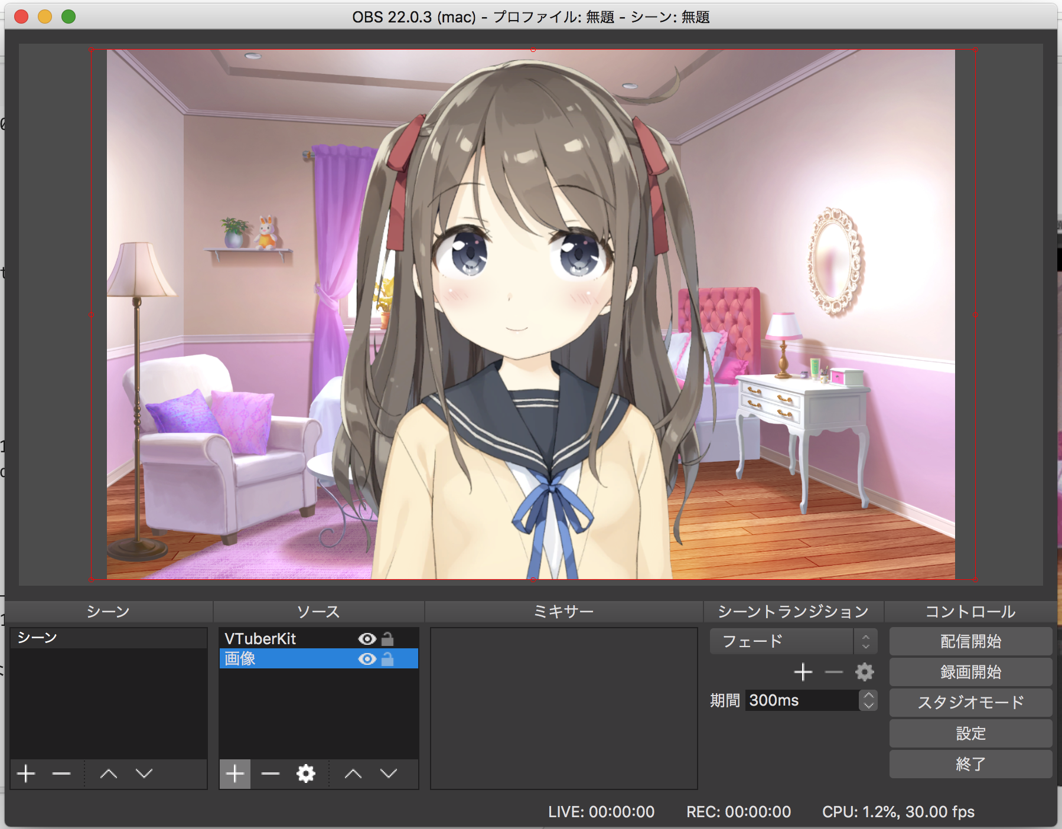This screenshot has width=1062, height=829.
Task: Add a new scene transition
Action: point(803,672)
